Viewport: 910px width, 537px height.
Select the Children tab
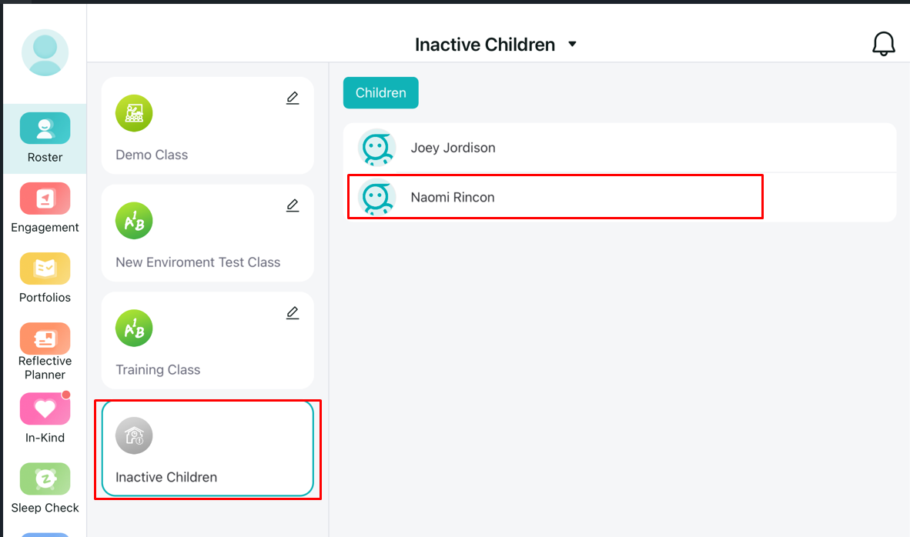pyautogui.click(x=380, y=92)
